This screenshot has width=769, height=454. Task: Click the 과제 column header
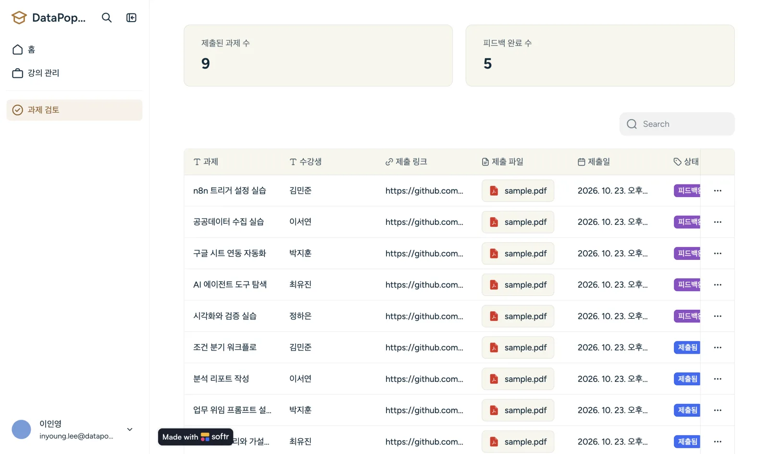click(206, 162)
